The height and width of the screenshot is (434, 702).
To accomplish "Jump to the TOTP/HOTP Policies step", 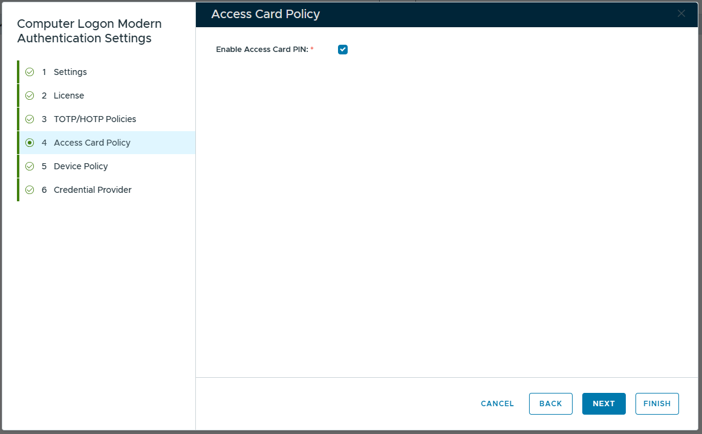I will point(95,119).
